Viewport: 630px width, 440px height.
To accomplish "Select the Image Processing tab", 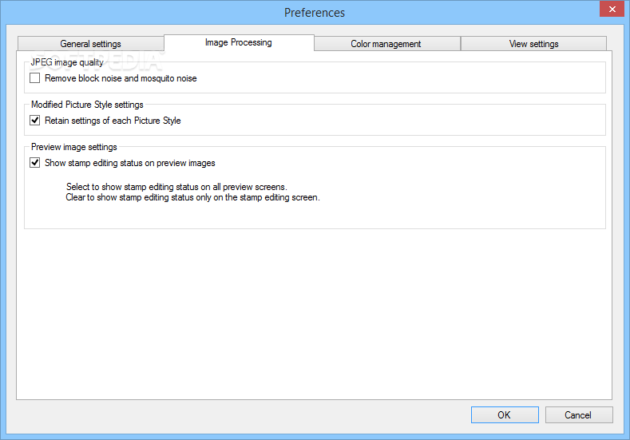I will click(239, 42).
